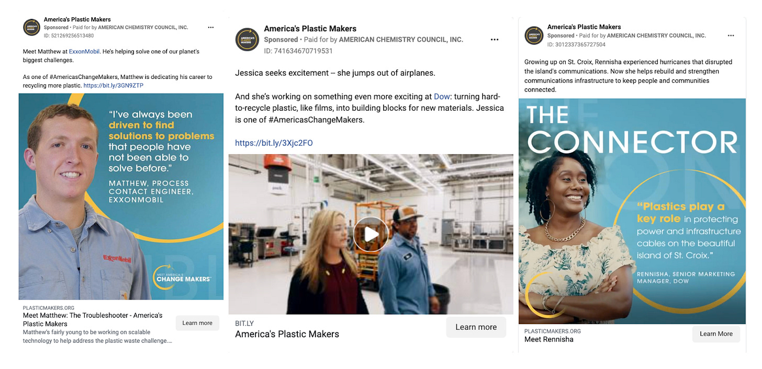Viewport: 762px width, 369px height.
Task: Click America's Plastic Makers name on Matthew ad
Action: click(77, 20)
